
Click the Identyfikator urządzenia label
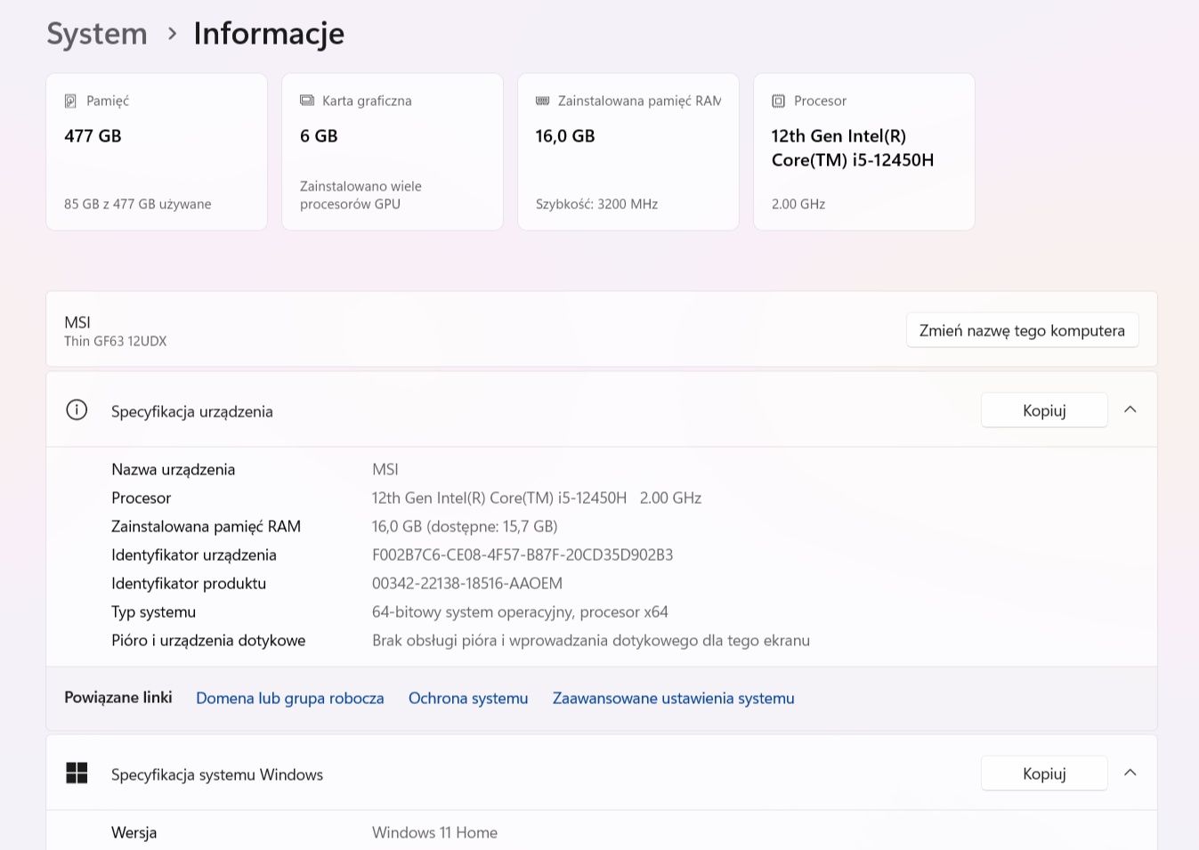pyautogui.click(x=194, y=555)
